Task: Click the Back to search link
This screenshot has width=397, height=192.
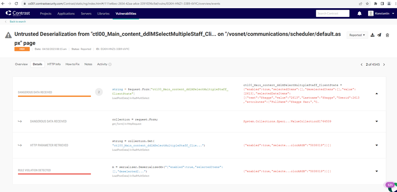Action: click(18, 22)
